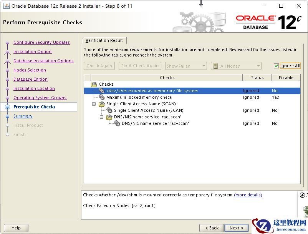
Task: Go to Nodes Selection step
Action: pos(30,70)
